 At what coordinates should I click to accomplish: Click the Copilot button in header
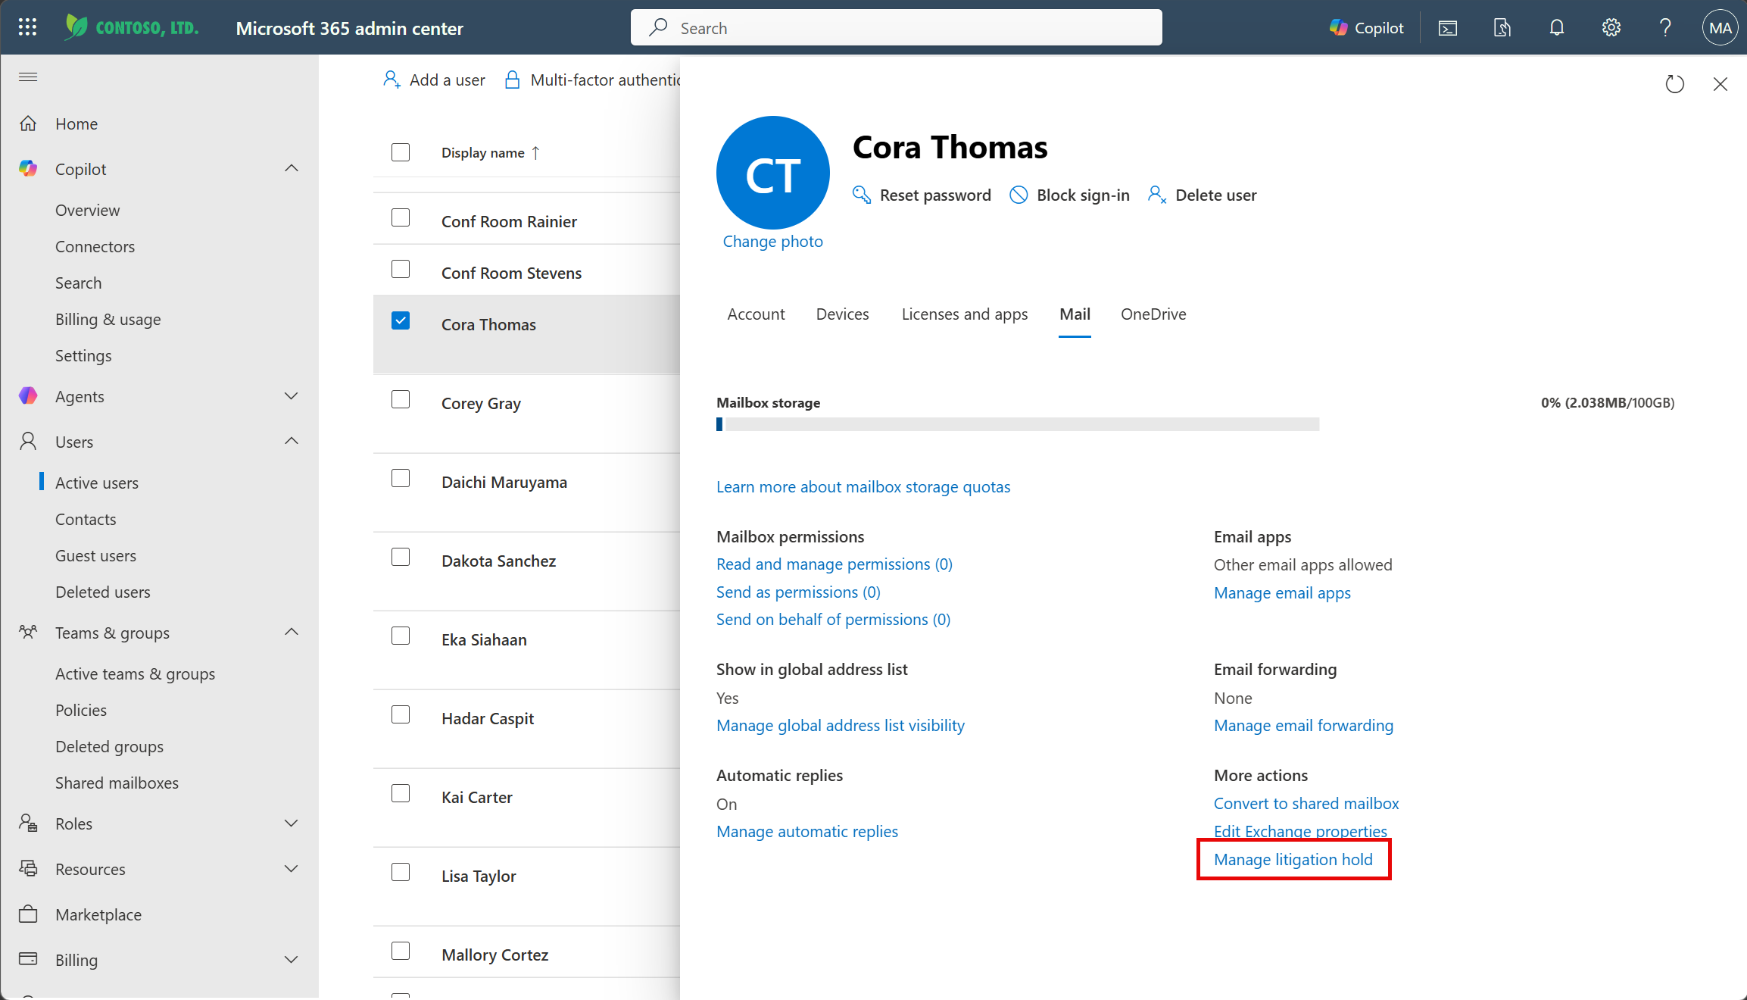tap(1366, 28)
